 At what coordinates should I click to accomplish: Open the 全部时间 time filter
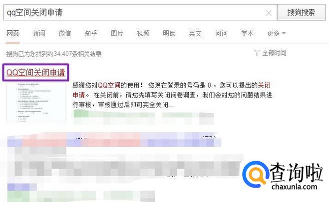pos(274,53)
